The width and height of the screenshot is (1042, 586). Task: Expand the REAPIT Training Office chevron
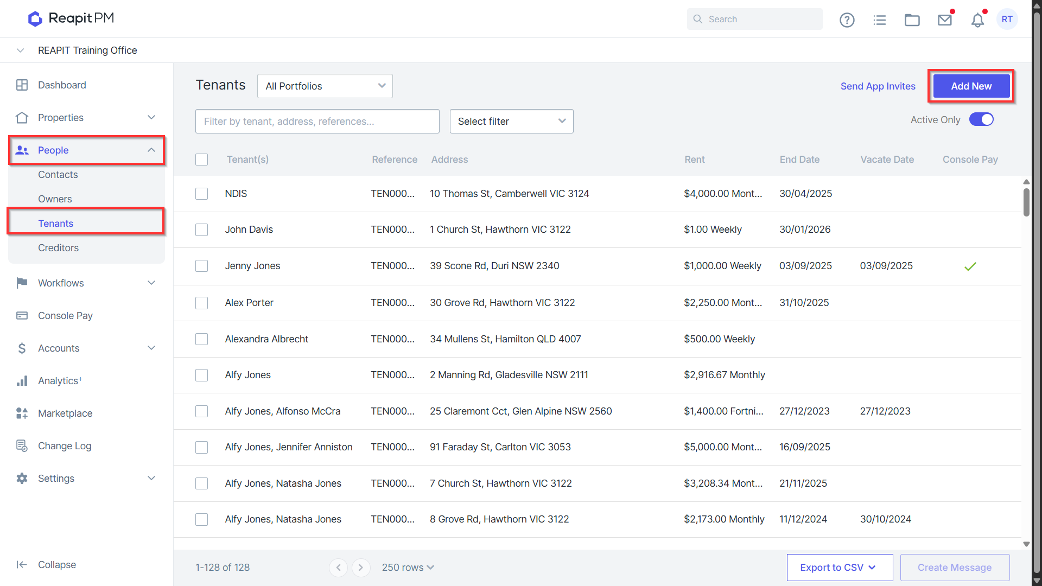20,50
